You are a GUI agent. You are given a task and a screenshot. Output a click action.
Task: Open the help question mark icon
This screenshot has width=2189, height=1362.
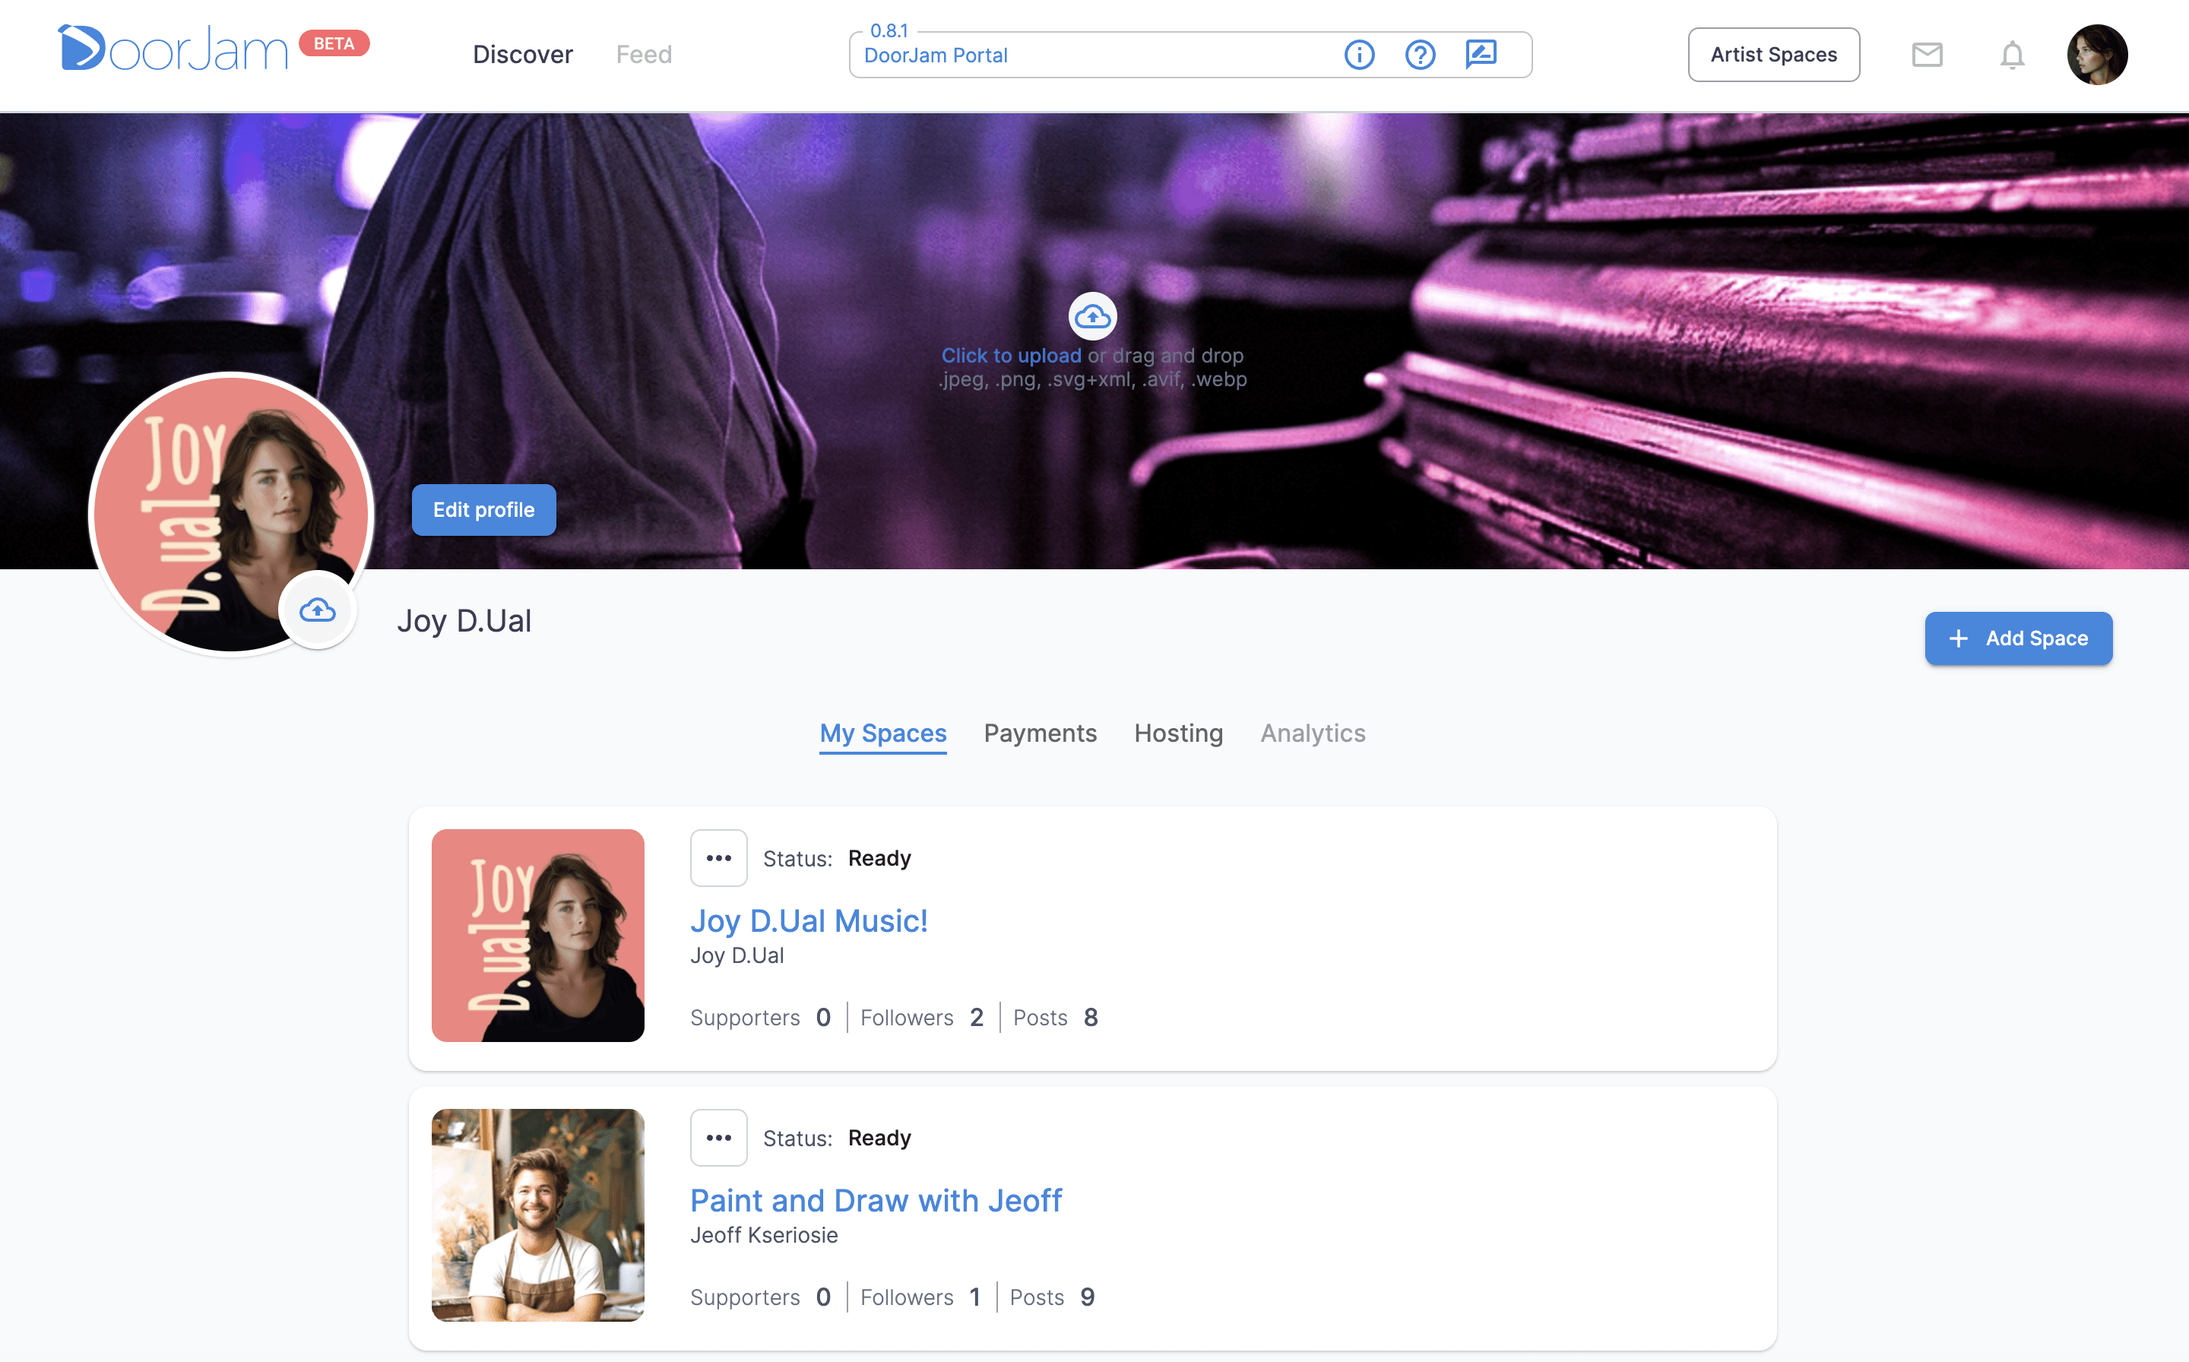(1420, 55)
